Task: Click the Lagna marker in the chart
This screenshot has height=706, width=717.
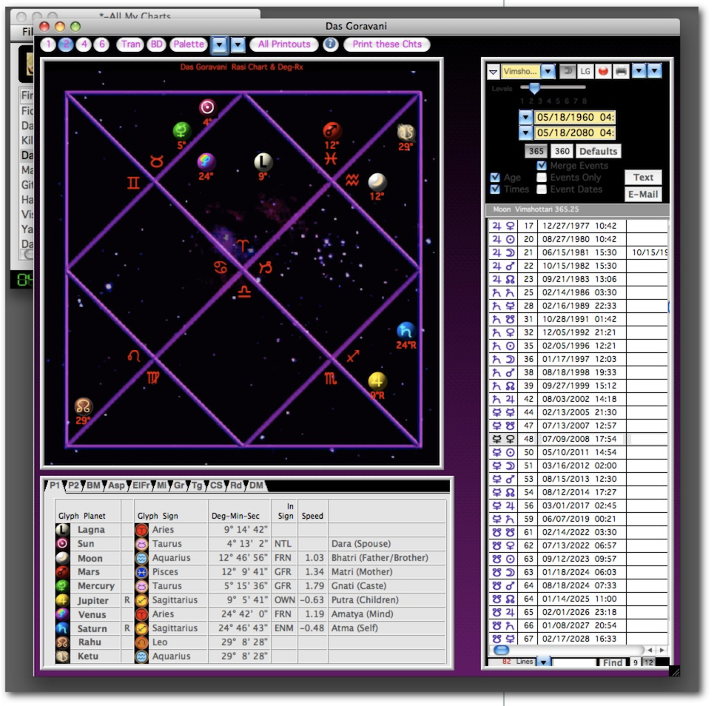Action: (263, 162)
